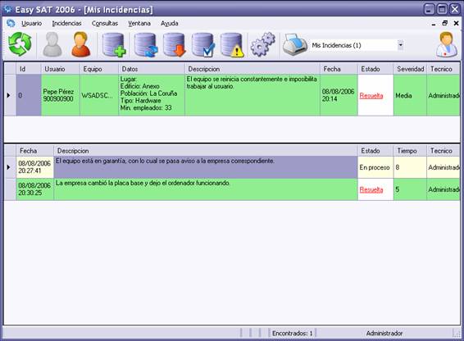Click cell with date 08/08/2006 20:14
464x341 pixels.
[x=339, y=95]
